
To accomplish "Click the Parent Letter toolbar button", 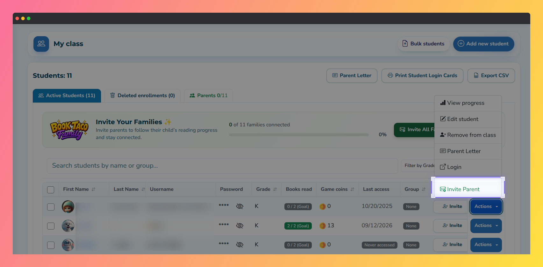I will coord(352,76).
